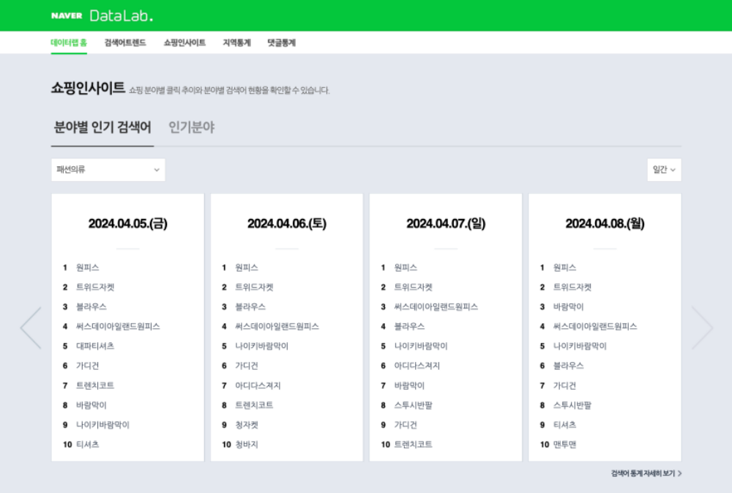Click 쇼핑인사이트 page heading

[89, 87]
